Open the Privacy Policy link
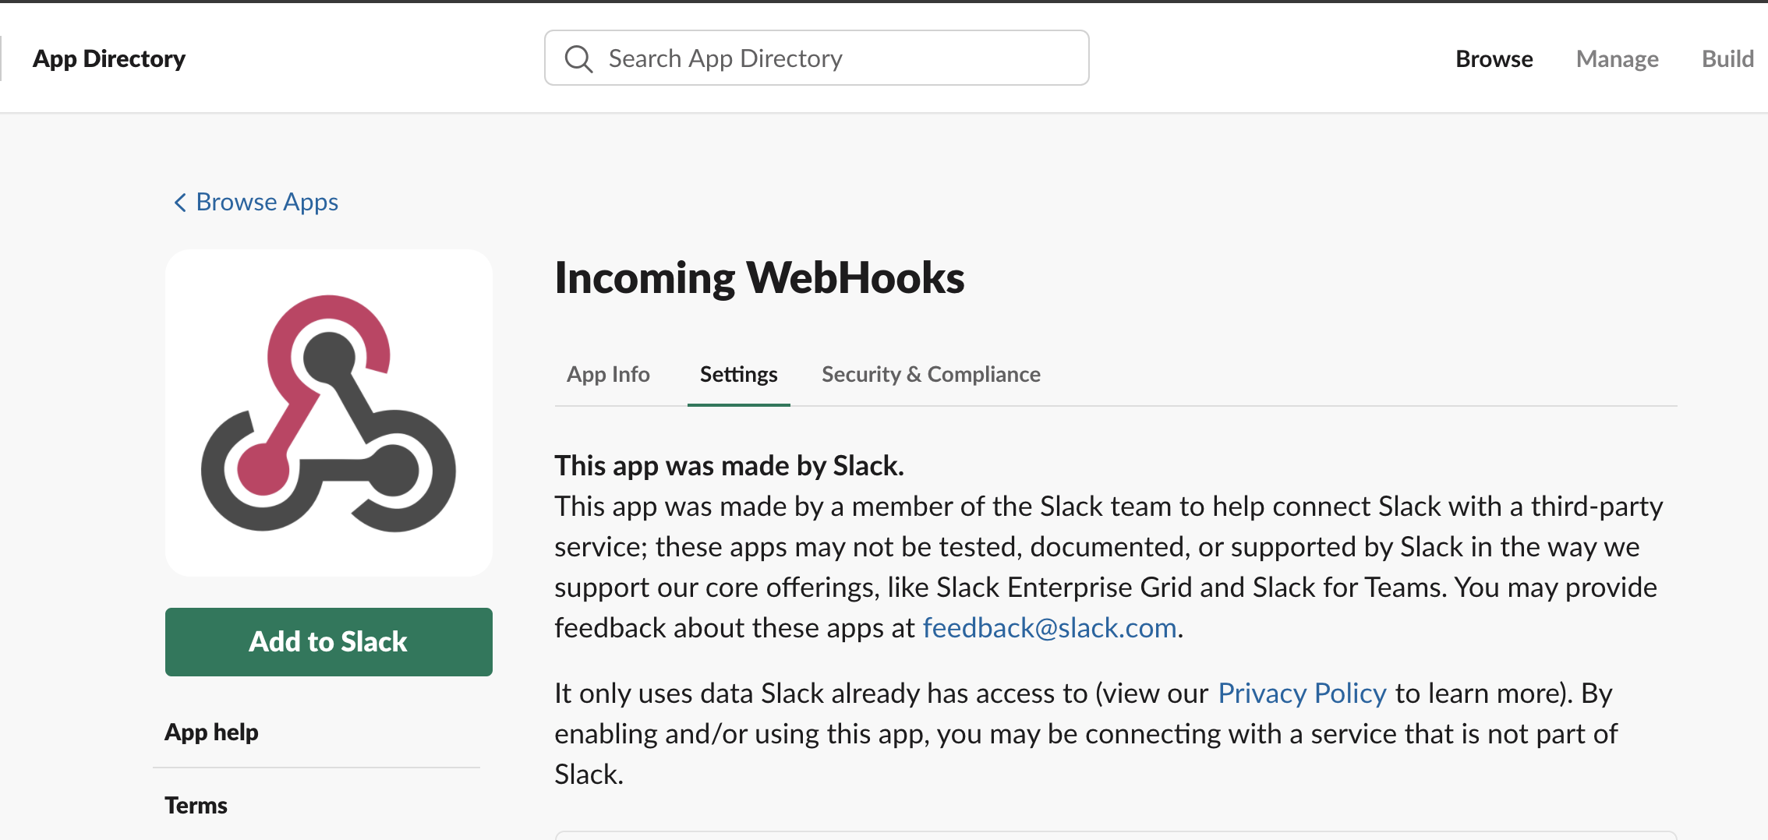 (x=1302, y=694)
